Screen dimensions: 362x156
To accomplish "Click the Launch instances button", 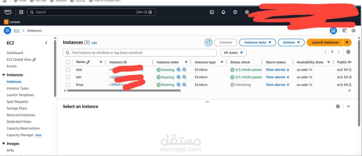I will [x=325, y=42].
